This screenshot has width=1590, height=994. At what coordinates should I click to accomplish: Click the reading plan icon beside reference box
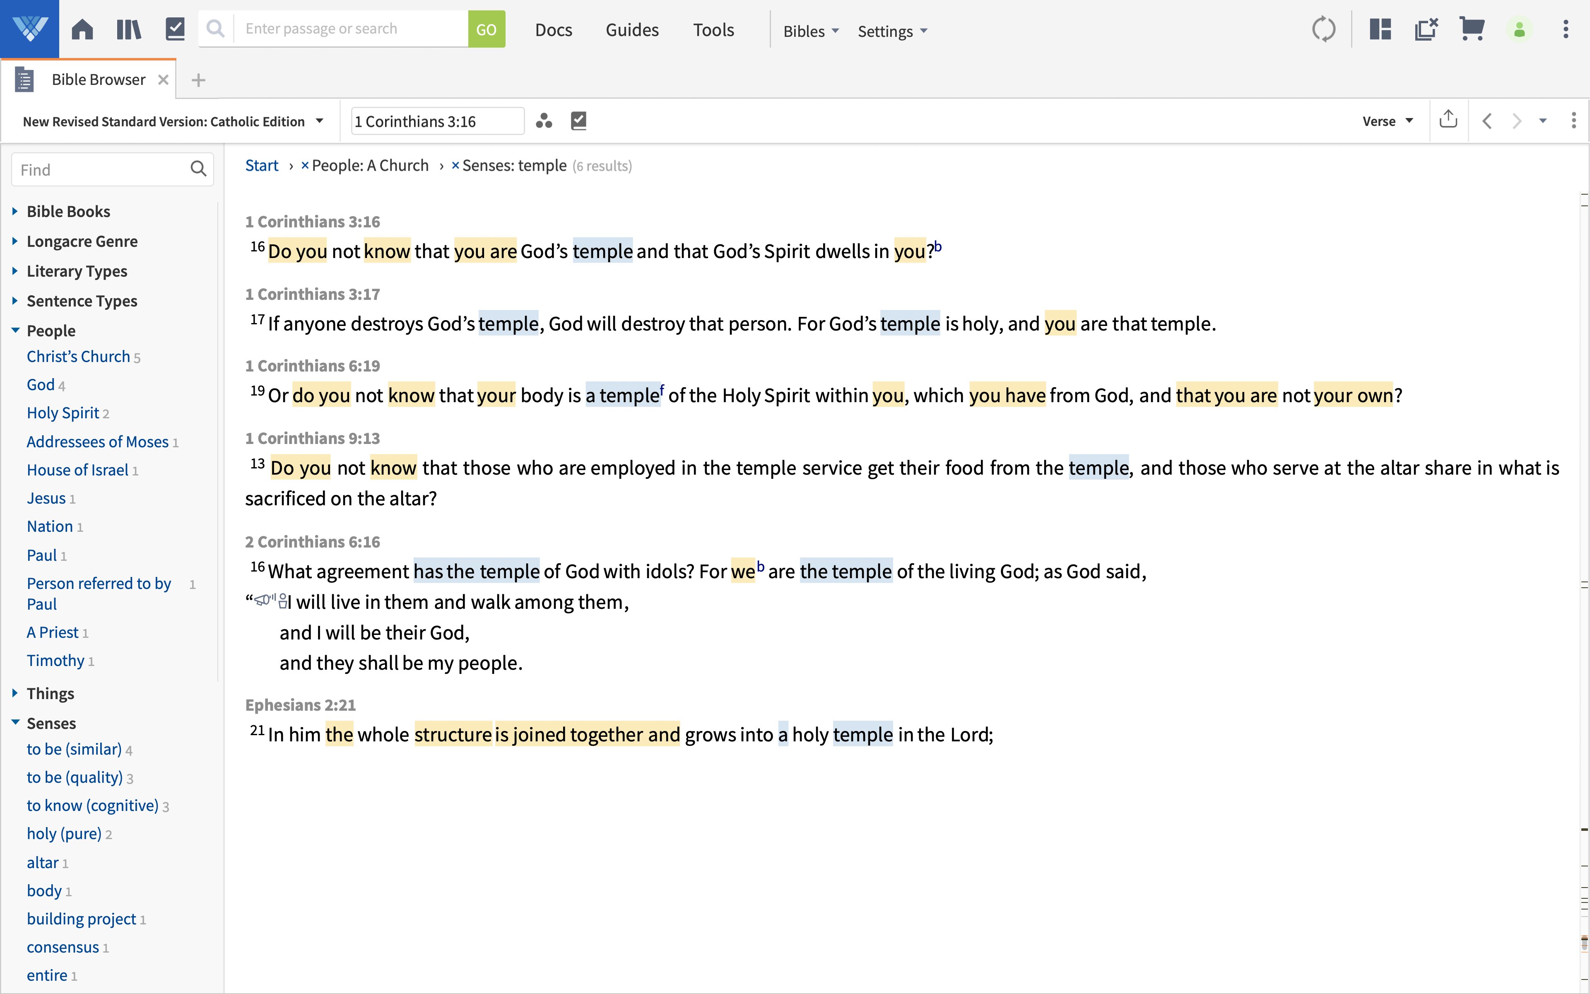point(578,121)
